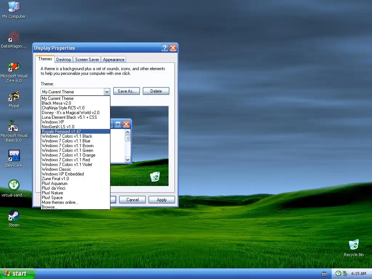Choose Windows 7 Colors v1.1 Orange
Screen dimensions: 372x279
pos(76,155)
